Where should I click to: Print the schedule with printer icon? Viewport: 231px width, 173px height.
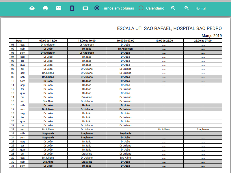pos(45,8)
